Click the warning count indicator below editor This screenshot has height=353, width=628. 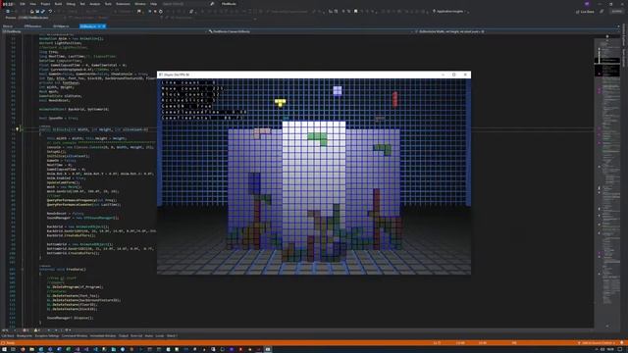(x=37, y=330)
